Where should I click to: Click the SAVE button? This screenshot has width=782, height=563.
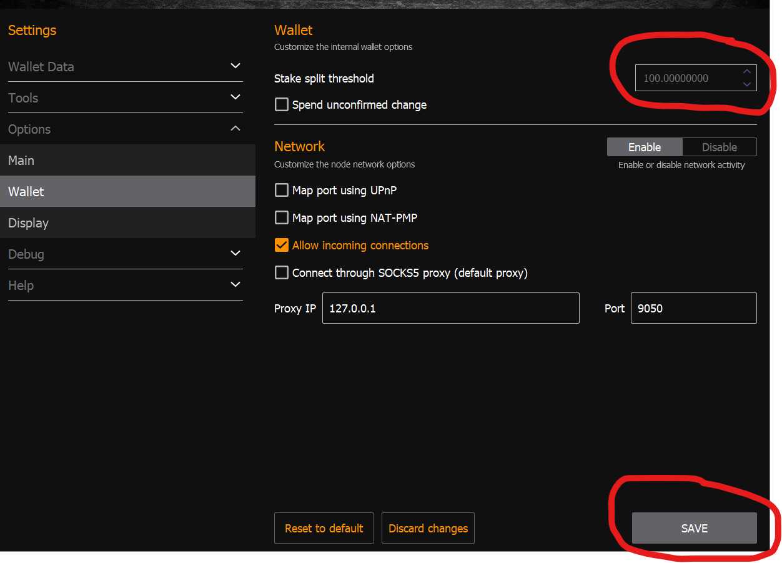[694, 529]
